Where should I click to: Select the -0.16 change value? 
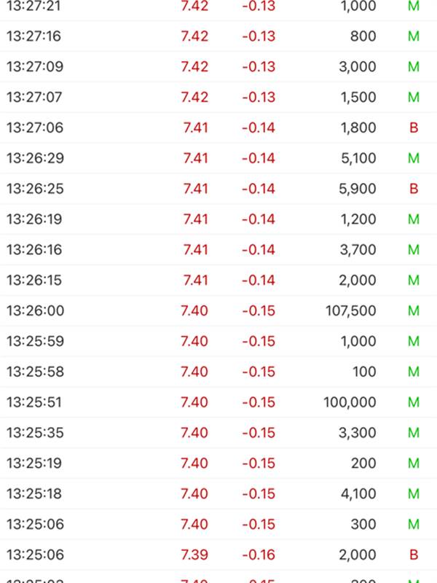pos(259,555)
